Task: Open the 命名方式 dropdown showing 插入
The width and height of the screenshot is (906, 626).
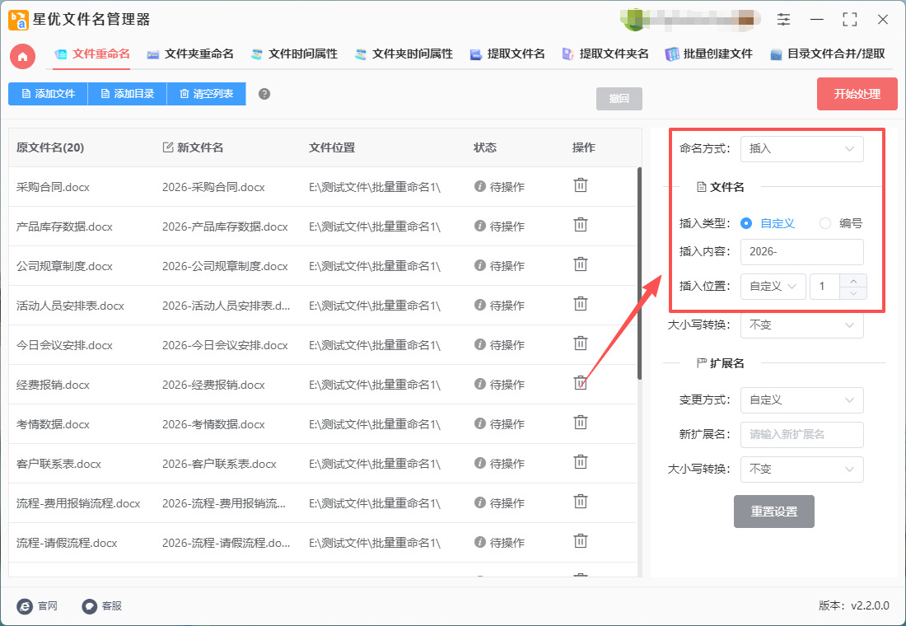Action: (802, 149)
